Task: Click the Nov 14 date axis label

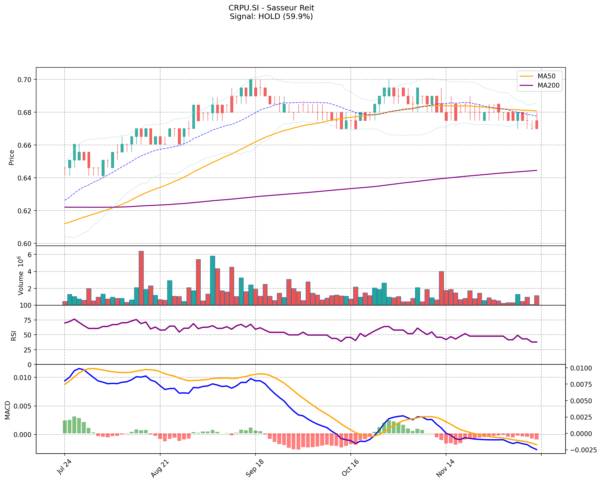Action: coord(445,468)
